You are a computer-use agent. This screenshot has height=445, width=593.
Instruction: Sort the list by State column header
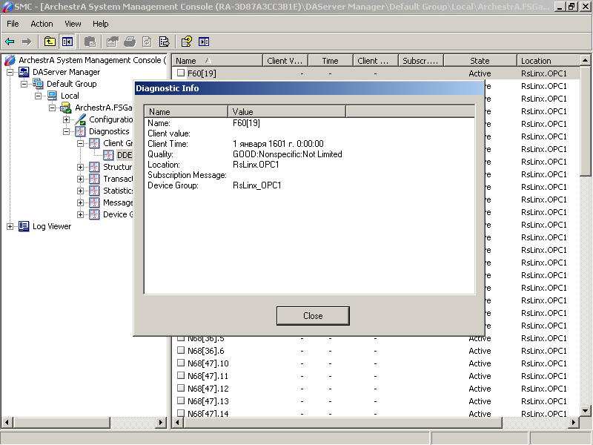(x=480, y=61)
